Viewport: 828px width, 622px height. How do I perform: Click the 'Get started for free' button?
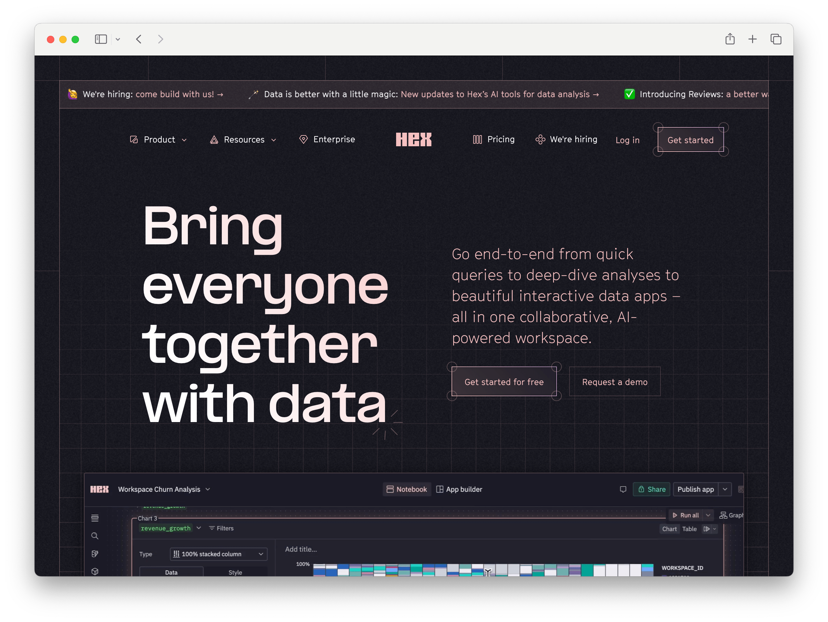tap(504, 382)
